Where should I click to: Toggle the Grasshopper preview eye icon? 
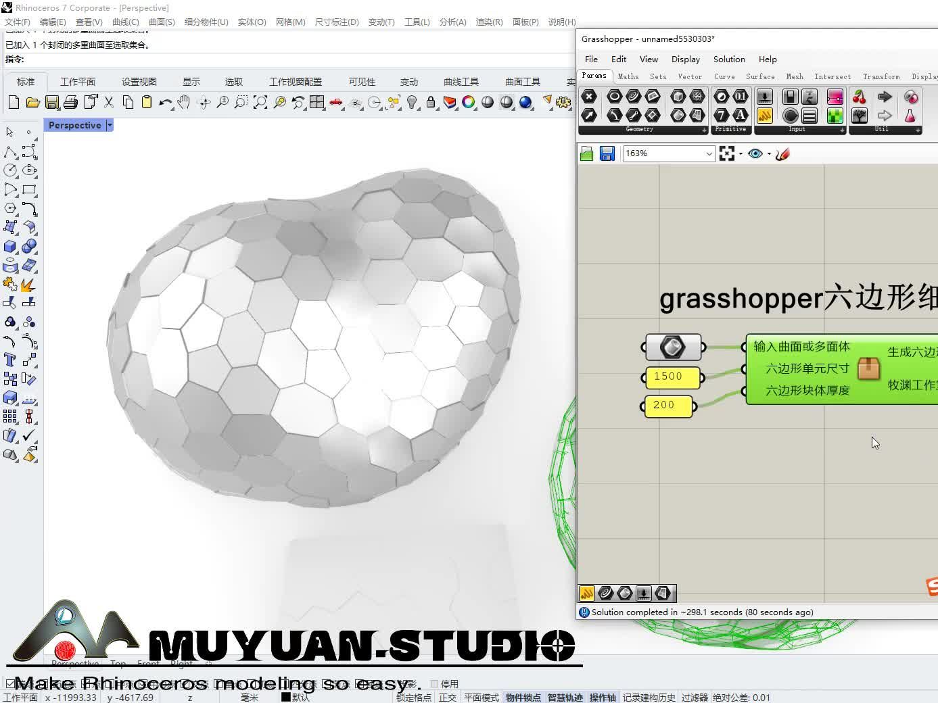(755, 153)
